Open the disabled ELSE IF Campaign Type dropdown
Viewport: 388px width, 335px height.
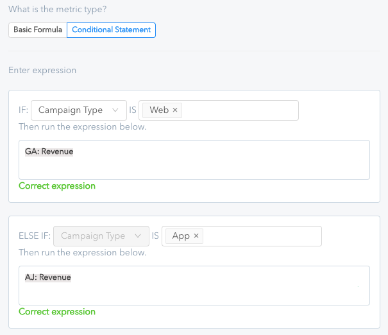[101, 236]
